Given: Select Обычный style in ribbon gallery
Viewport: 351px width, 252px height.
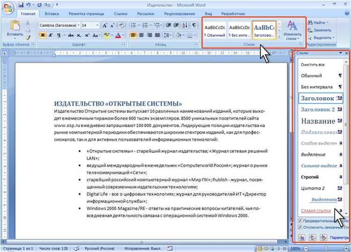Looking at the screenshot, I should point(215,30).
